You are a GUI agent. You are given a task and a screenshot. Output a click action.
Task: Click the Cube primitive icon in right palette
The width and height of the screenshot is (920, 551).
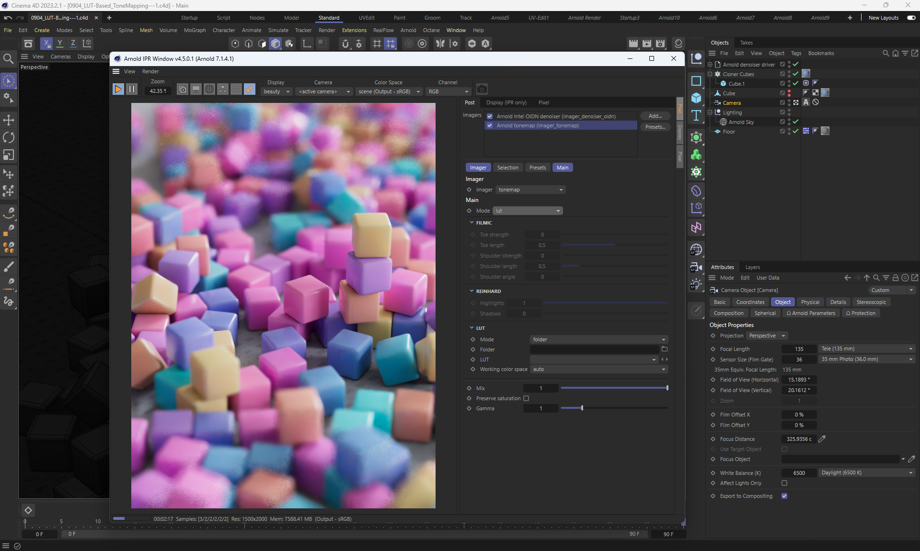[x=696, y=98]
